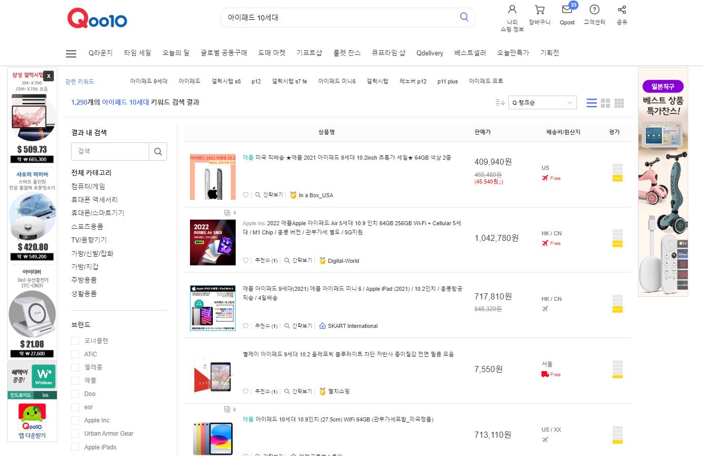This screenshot has width=703, height=456.
Task: Click the rating bar of the 1,042,780원 item
Action: [x=618, y=238]
